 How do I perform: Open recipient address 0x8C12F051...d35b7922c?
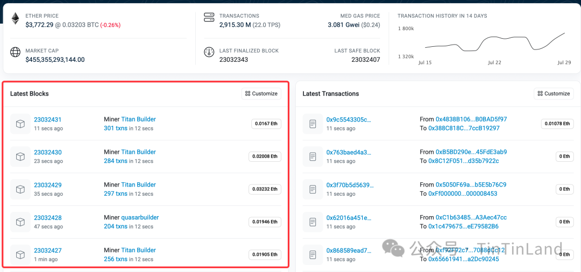pos(464,161)
